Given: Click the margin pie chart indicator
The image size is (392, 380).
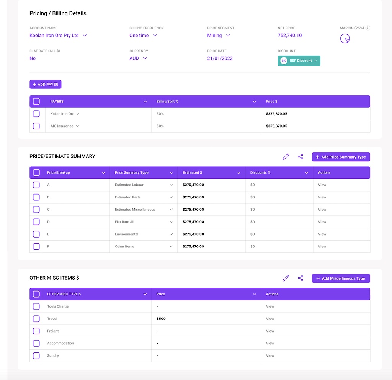Looking at the screenshot, I should coord(345,38).
